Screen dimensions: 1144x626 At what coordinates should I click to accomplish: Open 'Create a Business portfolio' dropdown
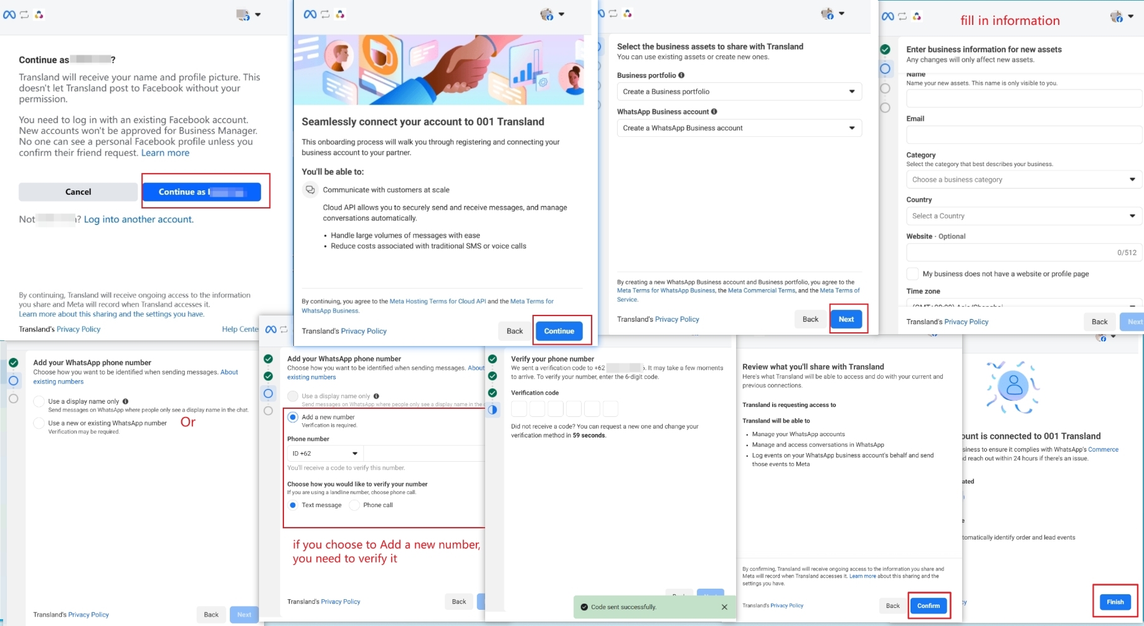pos(739,91)
